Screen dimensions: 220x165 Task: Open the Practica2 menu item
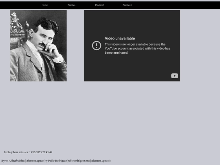coord(100,5)
